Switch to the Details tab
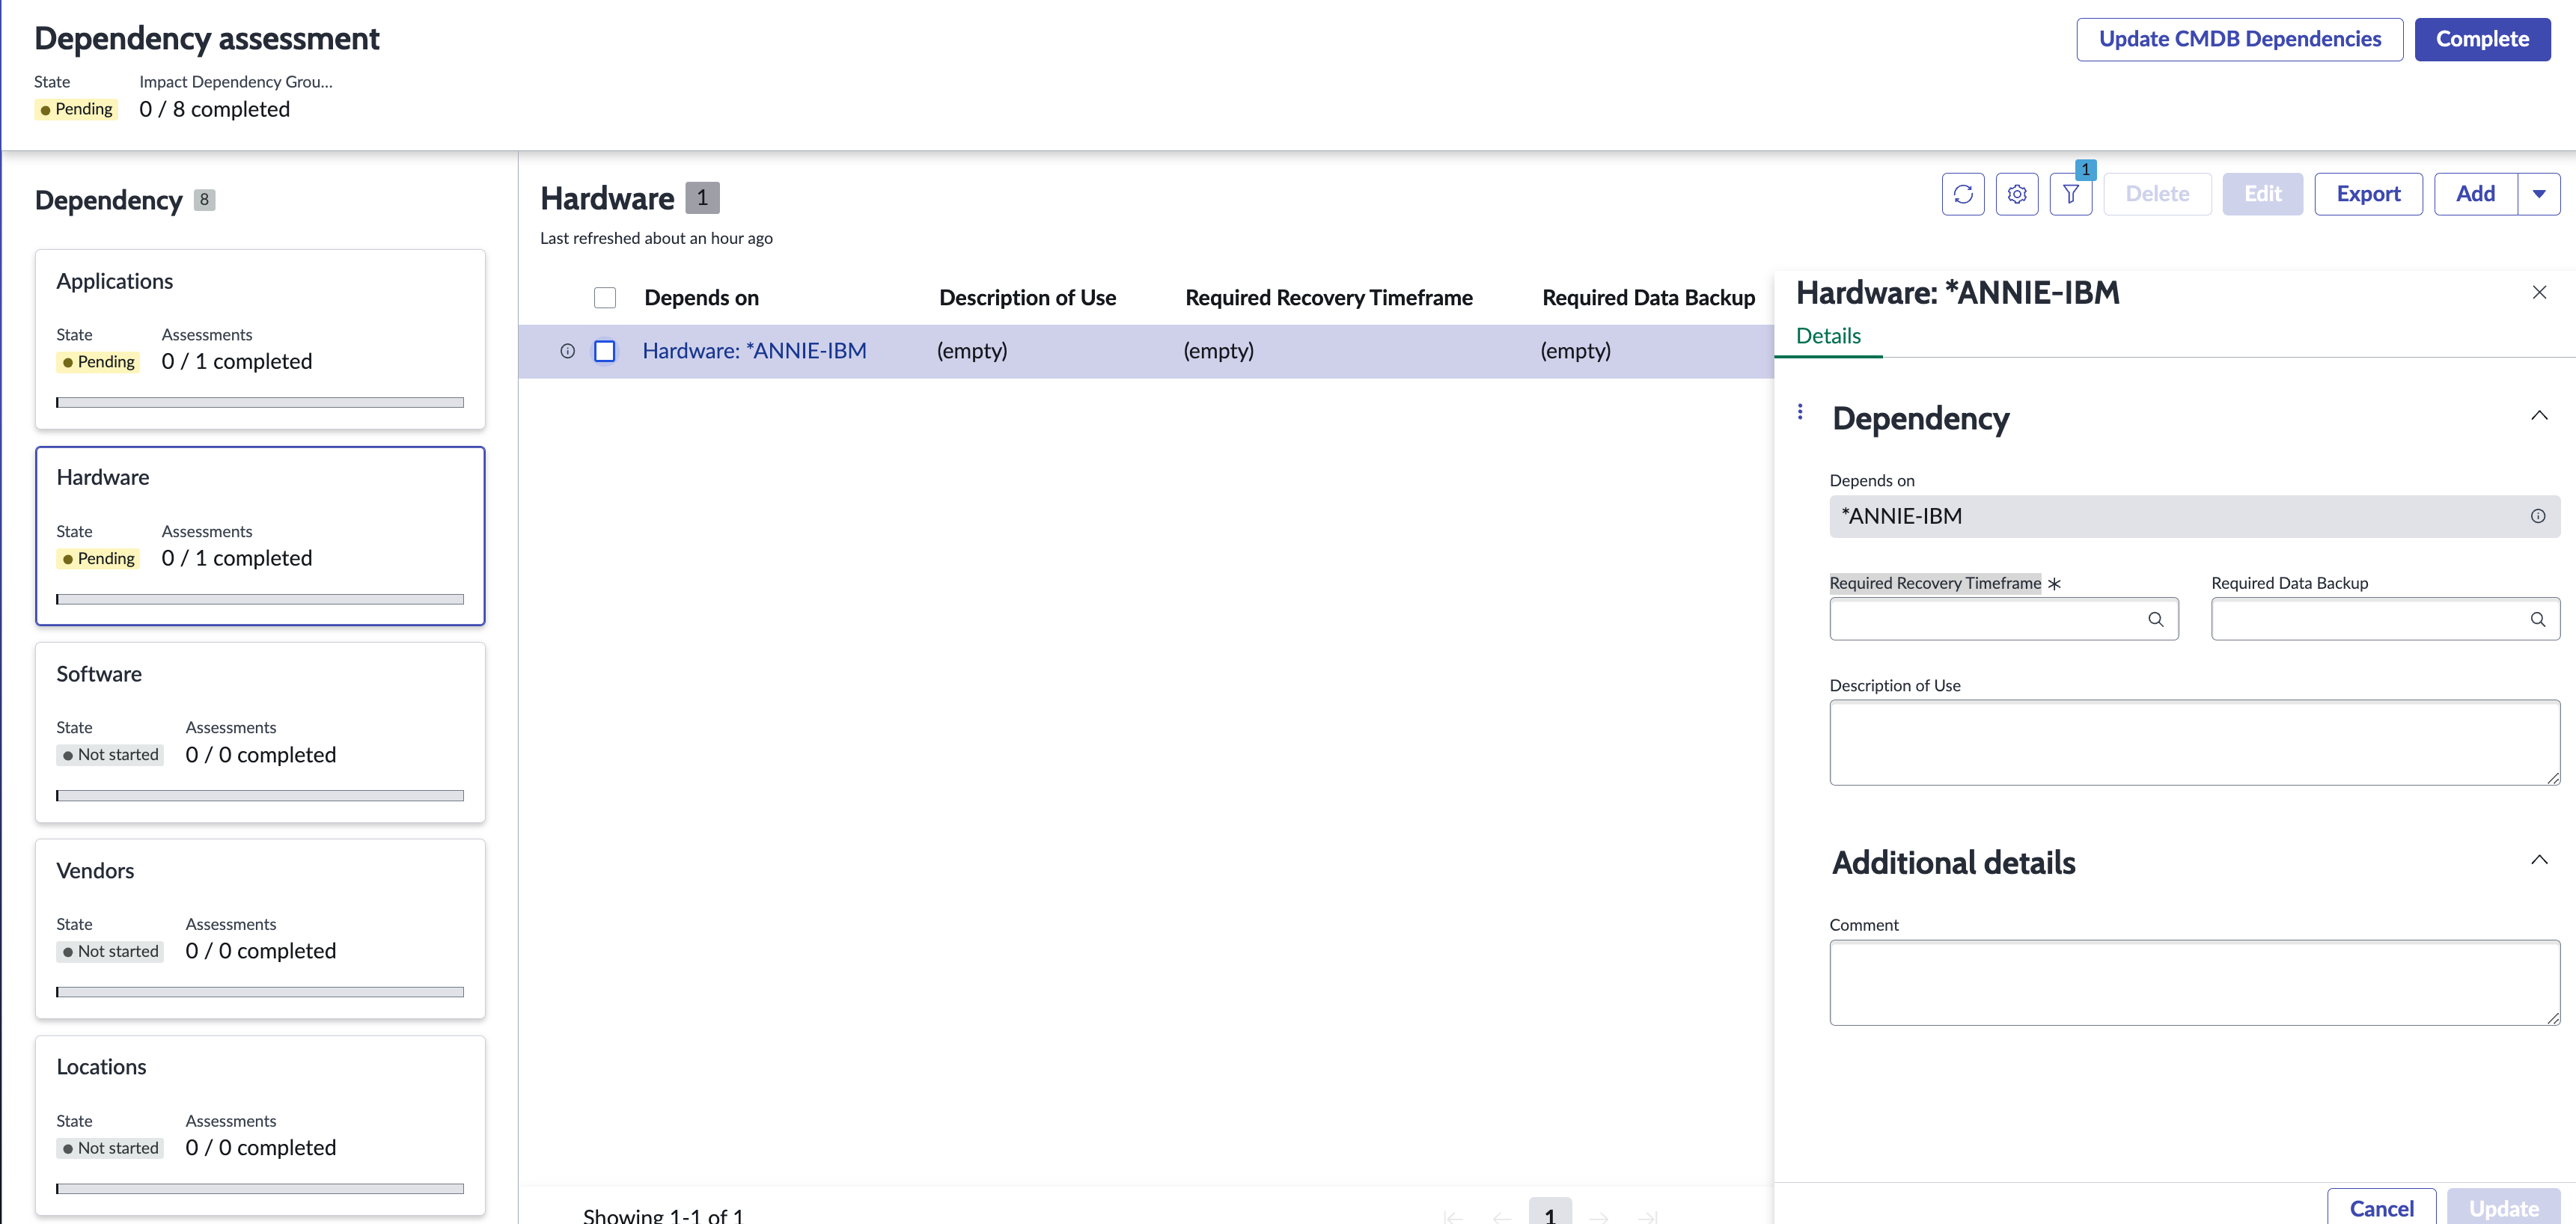The height and width of the screenshot is (1224, 2576). [1828, 336]
